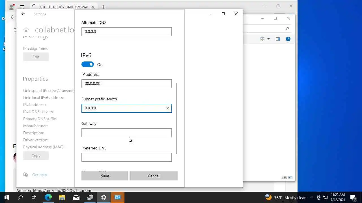Open the Windows Start menu
Image resolution: width=362 pixels, height=203 pixels.
tap(7, 197)
